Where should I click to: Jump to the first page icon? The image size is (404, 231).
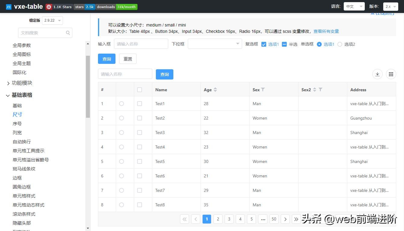185,219
